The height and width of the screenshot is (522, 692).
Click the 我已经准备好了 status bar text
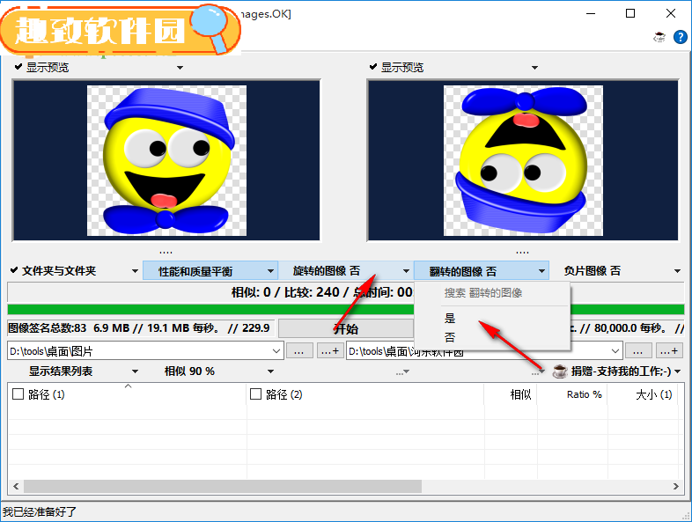[x=40, y=511]
